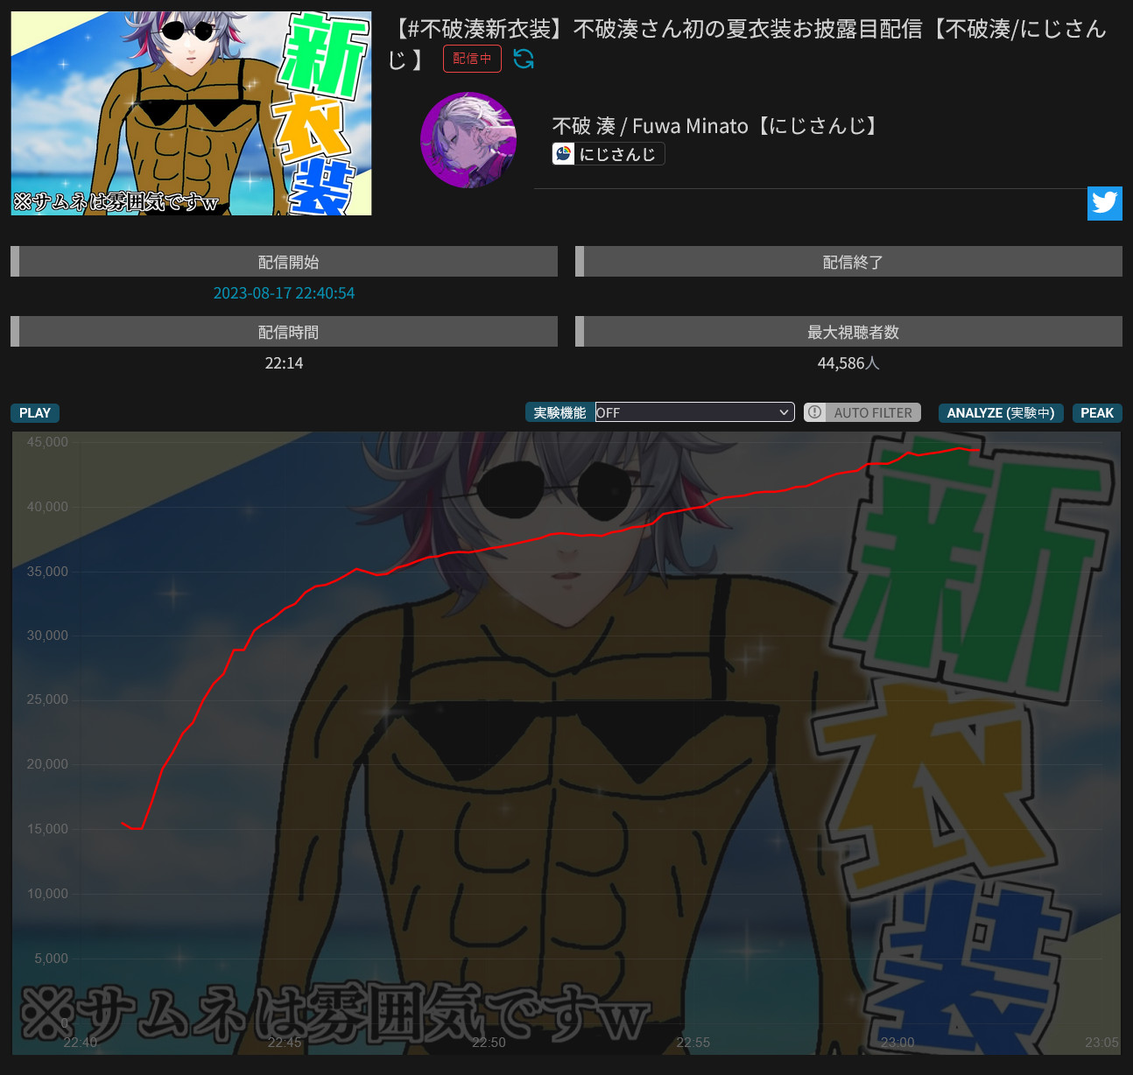Toggle the AUTO FILTER button

(x=862, y=412)
